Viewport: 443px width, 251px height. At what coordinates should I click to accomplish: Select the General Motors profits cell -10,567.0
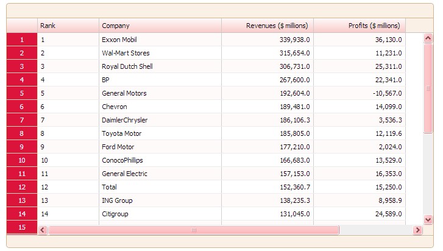click(359, 93)
